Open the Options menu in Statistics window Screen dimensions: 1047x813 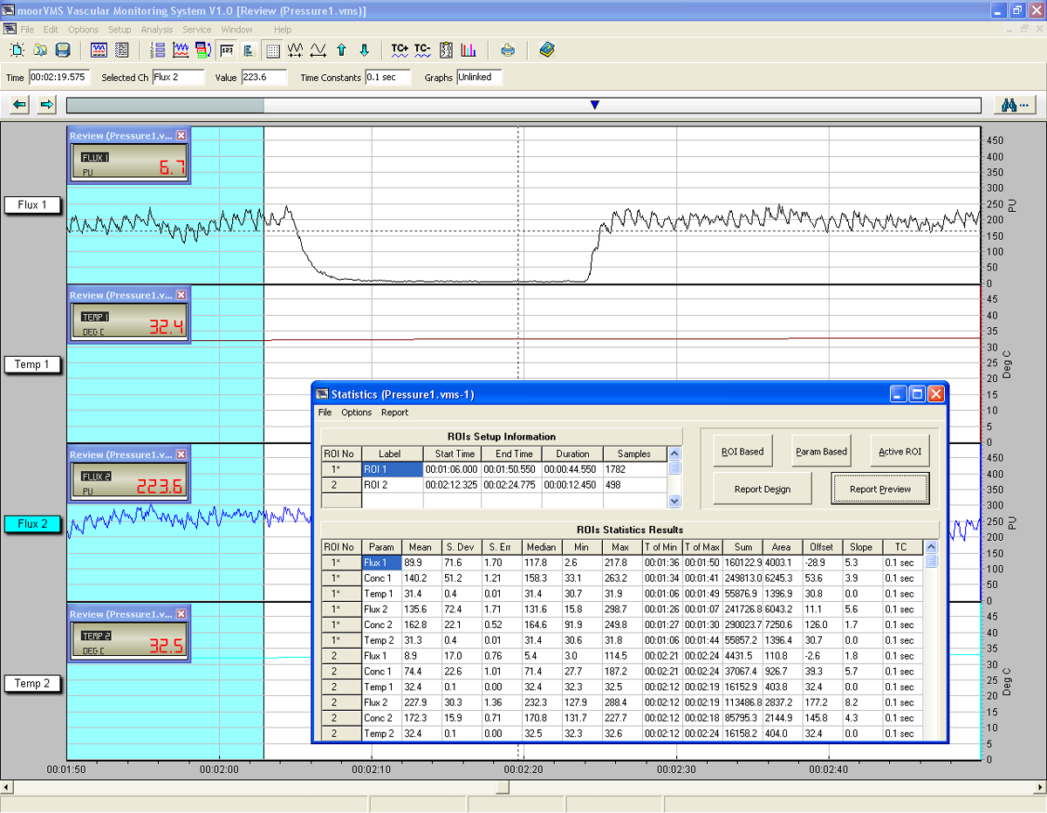[x=356, y=413]
